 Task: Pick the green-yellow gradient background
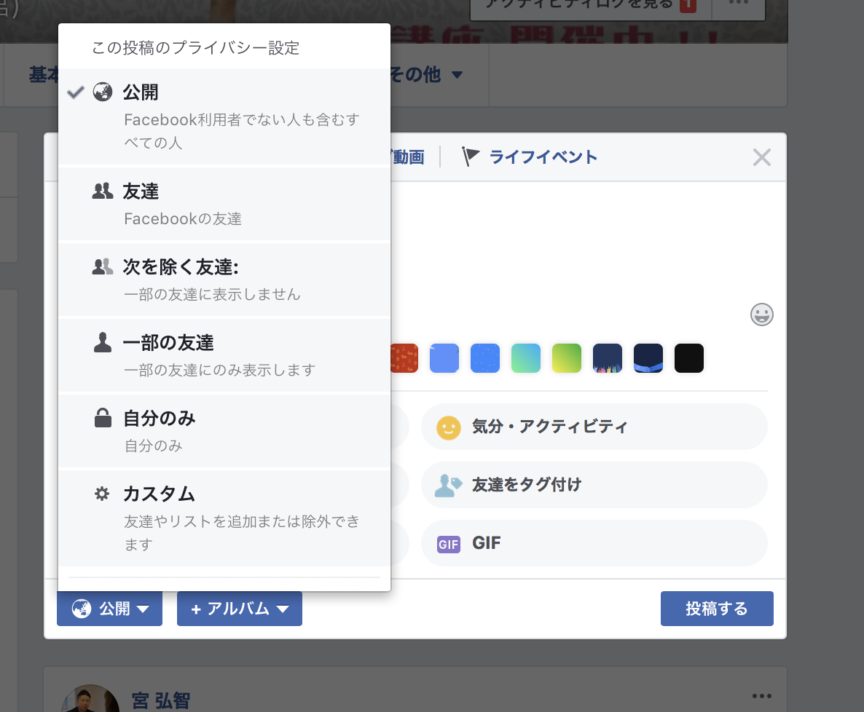point(567,358)
